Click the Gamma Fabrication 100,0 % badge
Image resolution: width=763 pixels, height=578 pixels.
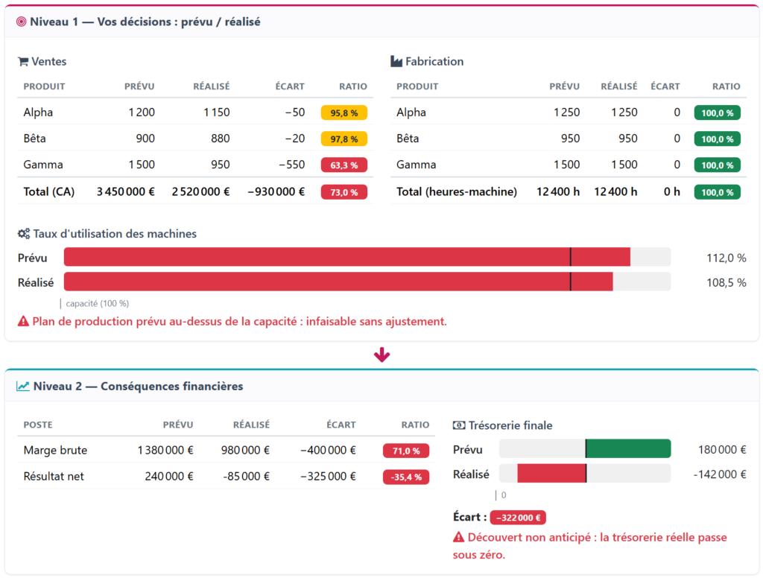coord(718,165)
